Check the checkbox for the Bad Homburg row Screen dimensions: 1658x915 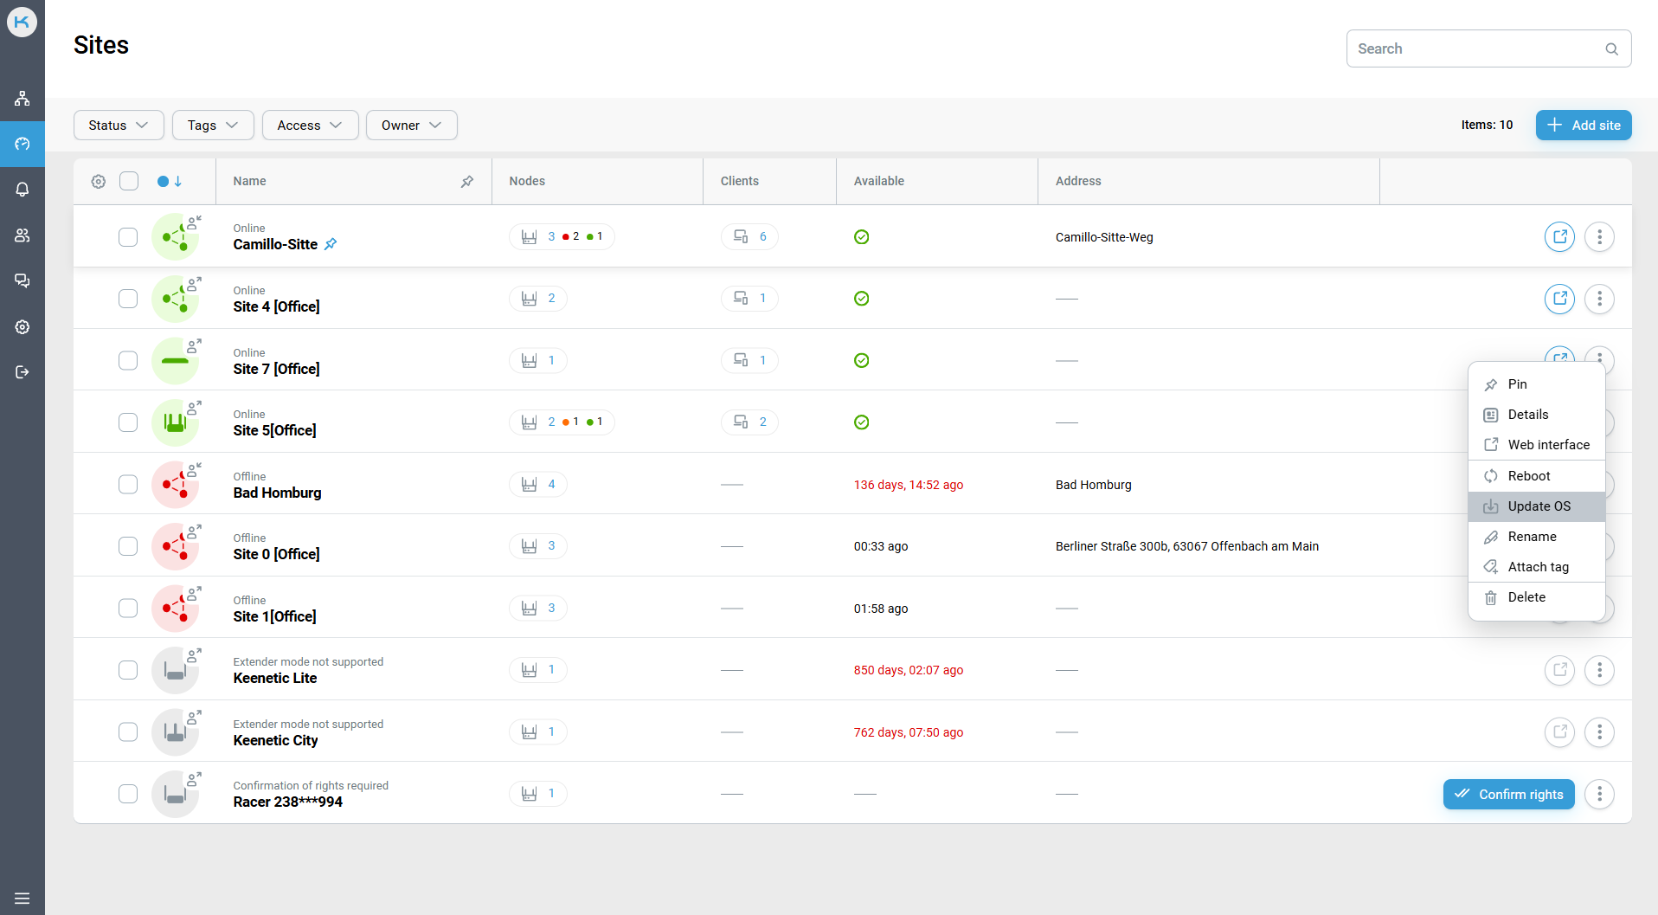(127, 484)
